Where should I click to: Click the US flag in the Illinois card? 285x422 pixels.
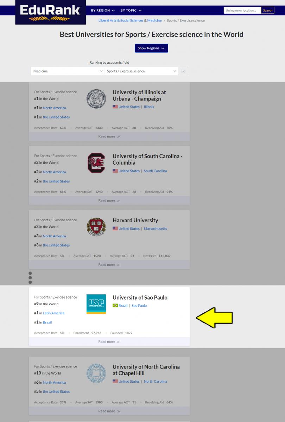click(115, 107)
